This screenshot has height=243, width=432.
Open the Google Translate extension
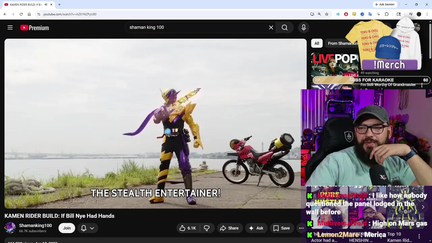pyautogui.click(x=370, y=14)
